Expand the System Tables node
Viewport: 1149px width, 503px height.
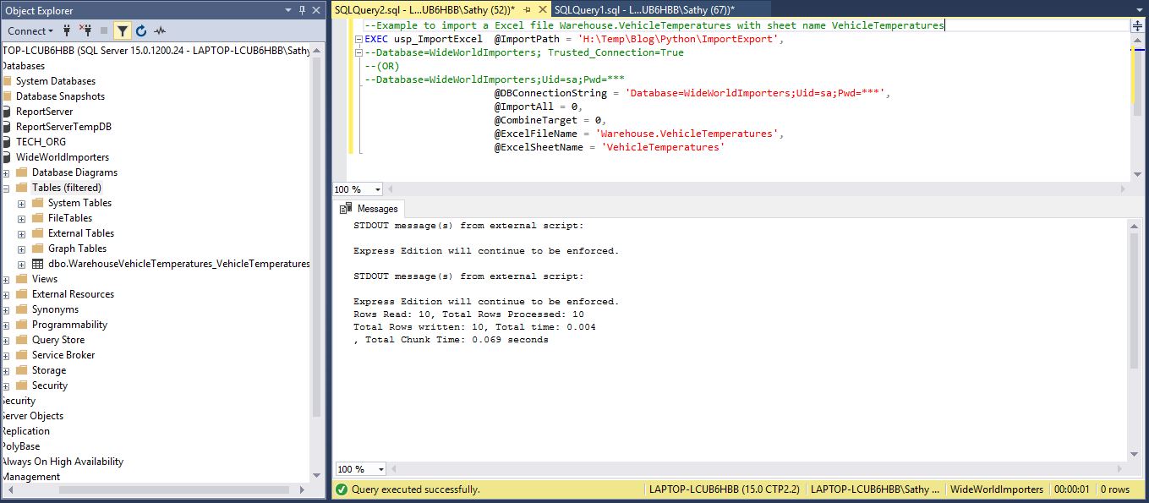[x=22, y=203]
